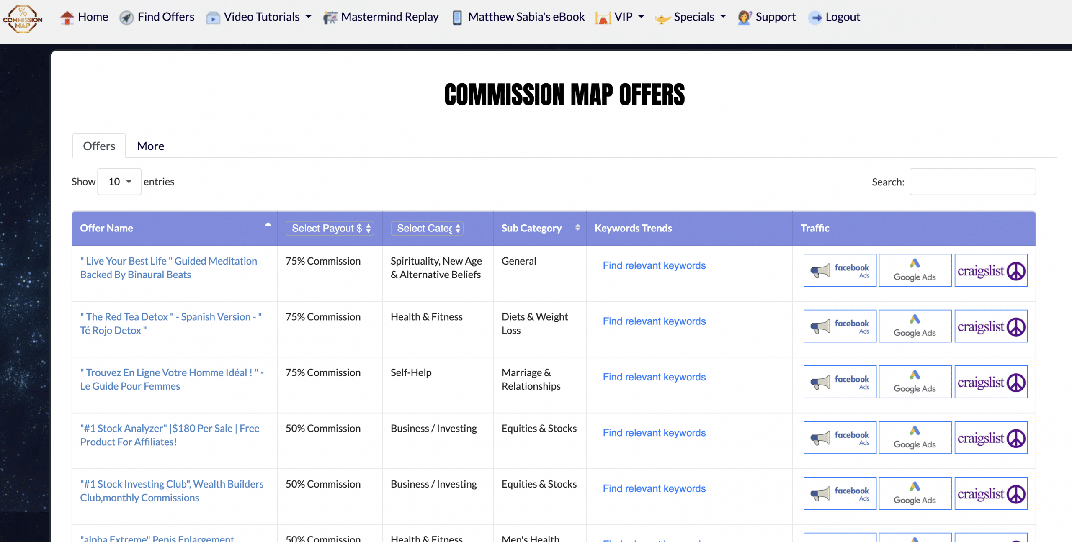Viewport: 1072px width, 542px height.
Task: Expand the VIP dropdown arrow
Action: coord(641,17)
